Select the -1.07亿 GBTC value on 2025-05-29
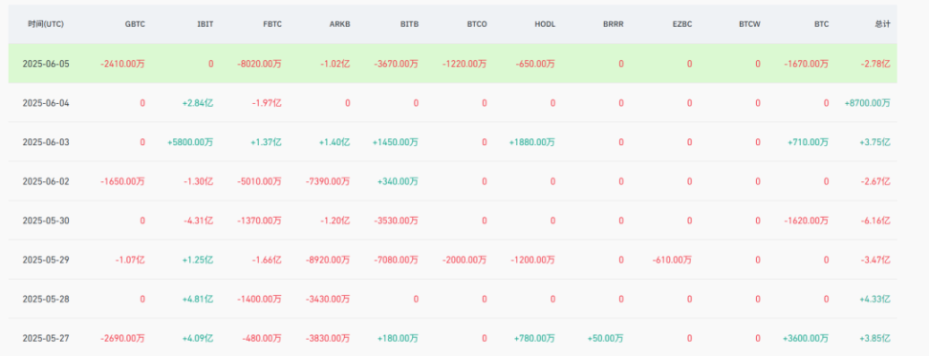Image resolution: width=929 pixels, height=356 pixels. 130,260
